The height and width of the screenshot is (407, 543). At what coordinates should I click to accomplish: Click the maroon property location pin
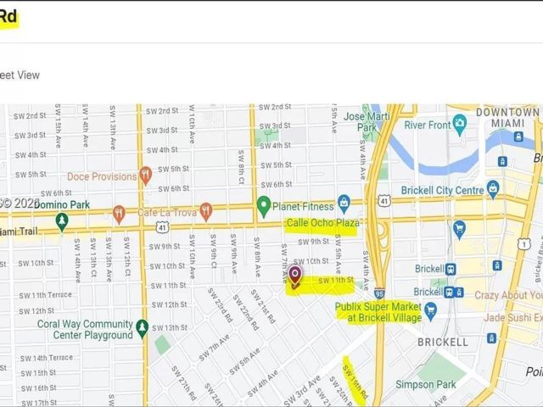pyautogui.click(x=294, y=277)
